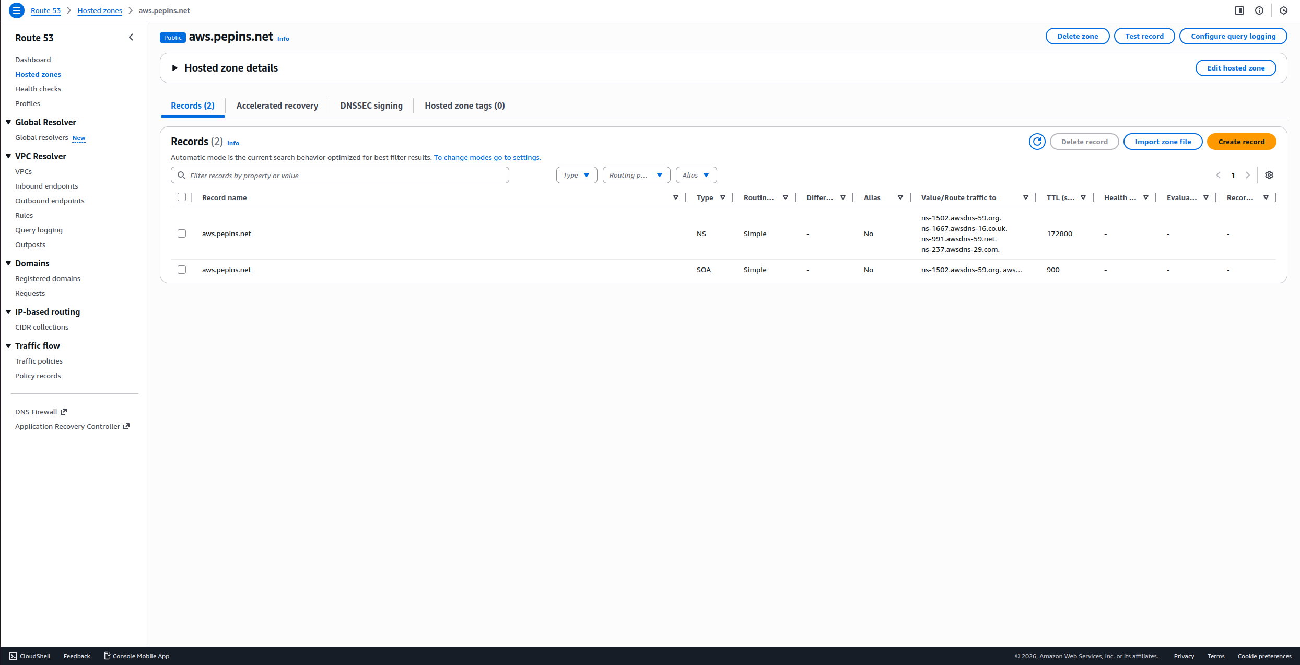Select the checkbox for the SOA record
This screenshot has width=1300, height=665.
point(182,270)
